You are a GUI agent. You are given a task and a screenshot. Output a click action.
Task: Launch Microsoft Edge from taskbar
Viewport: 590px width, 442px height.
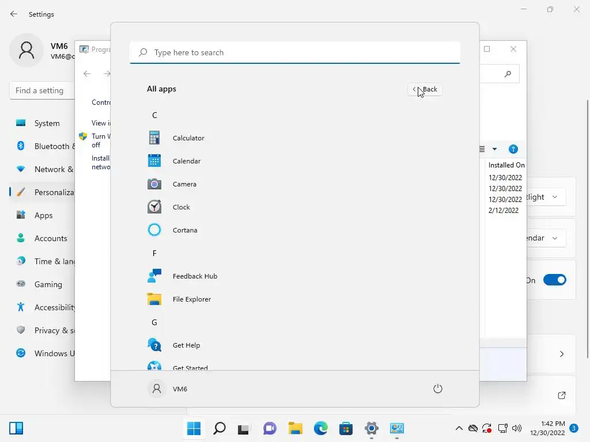point(320,428)
